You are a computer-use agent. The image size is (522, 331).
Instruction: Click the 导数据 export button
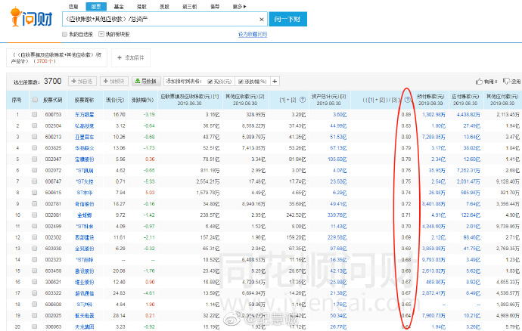pos(146,81)
